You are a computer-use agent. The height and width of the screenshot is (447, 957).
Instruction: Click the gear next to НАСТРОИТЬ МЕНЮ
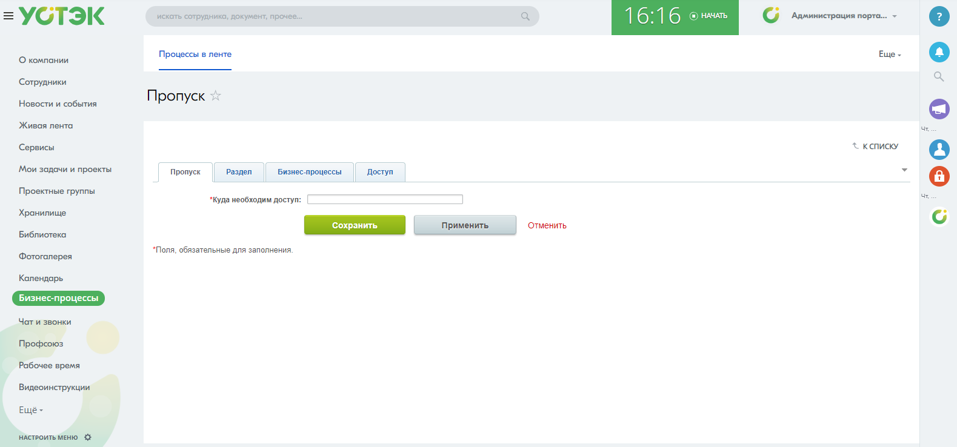pyautogui.click(x=88, y=437)
